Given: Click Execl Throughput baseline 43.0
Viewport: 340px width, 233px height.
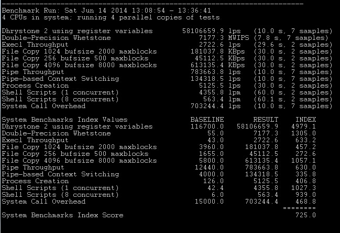Looking at the screenshot, I should (215, 140).
